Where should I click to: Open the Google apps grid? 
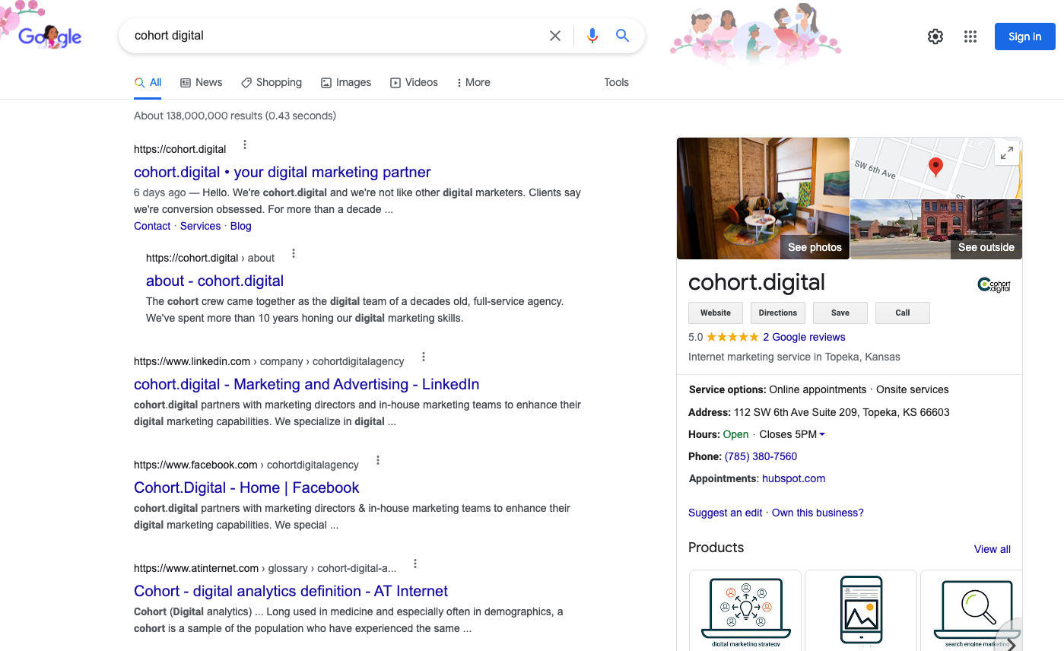coord(970,37)
